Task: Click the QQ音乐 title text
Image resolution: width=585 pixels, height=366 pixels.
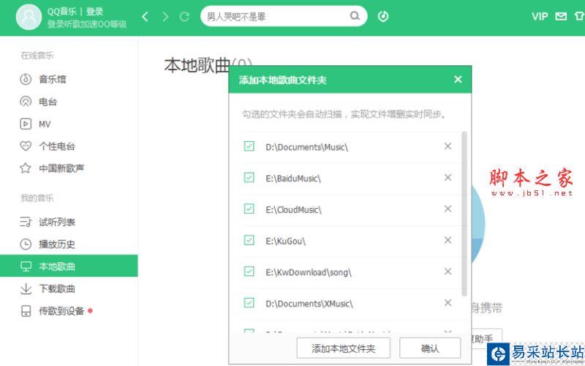Action: coord(61,12)
